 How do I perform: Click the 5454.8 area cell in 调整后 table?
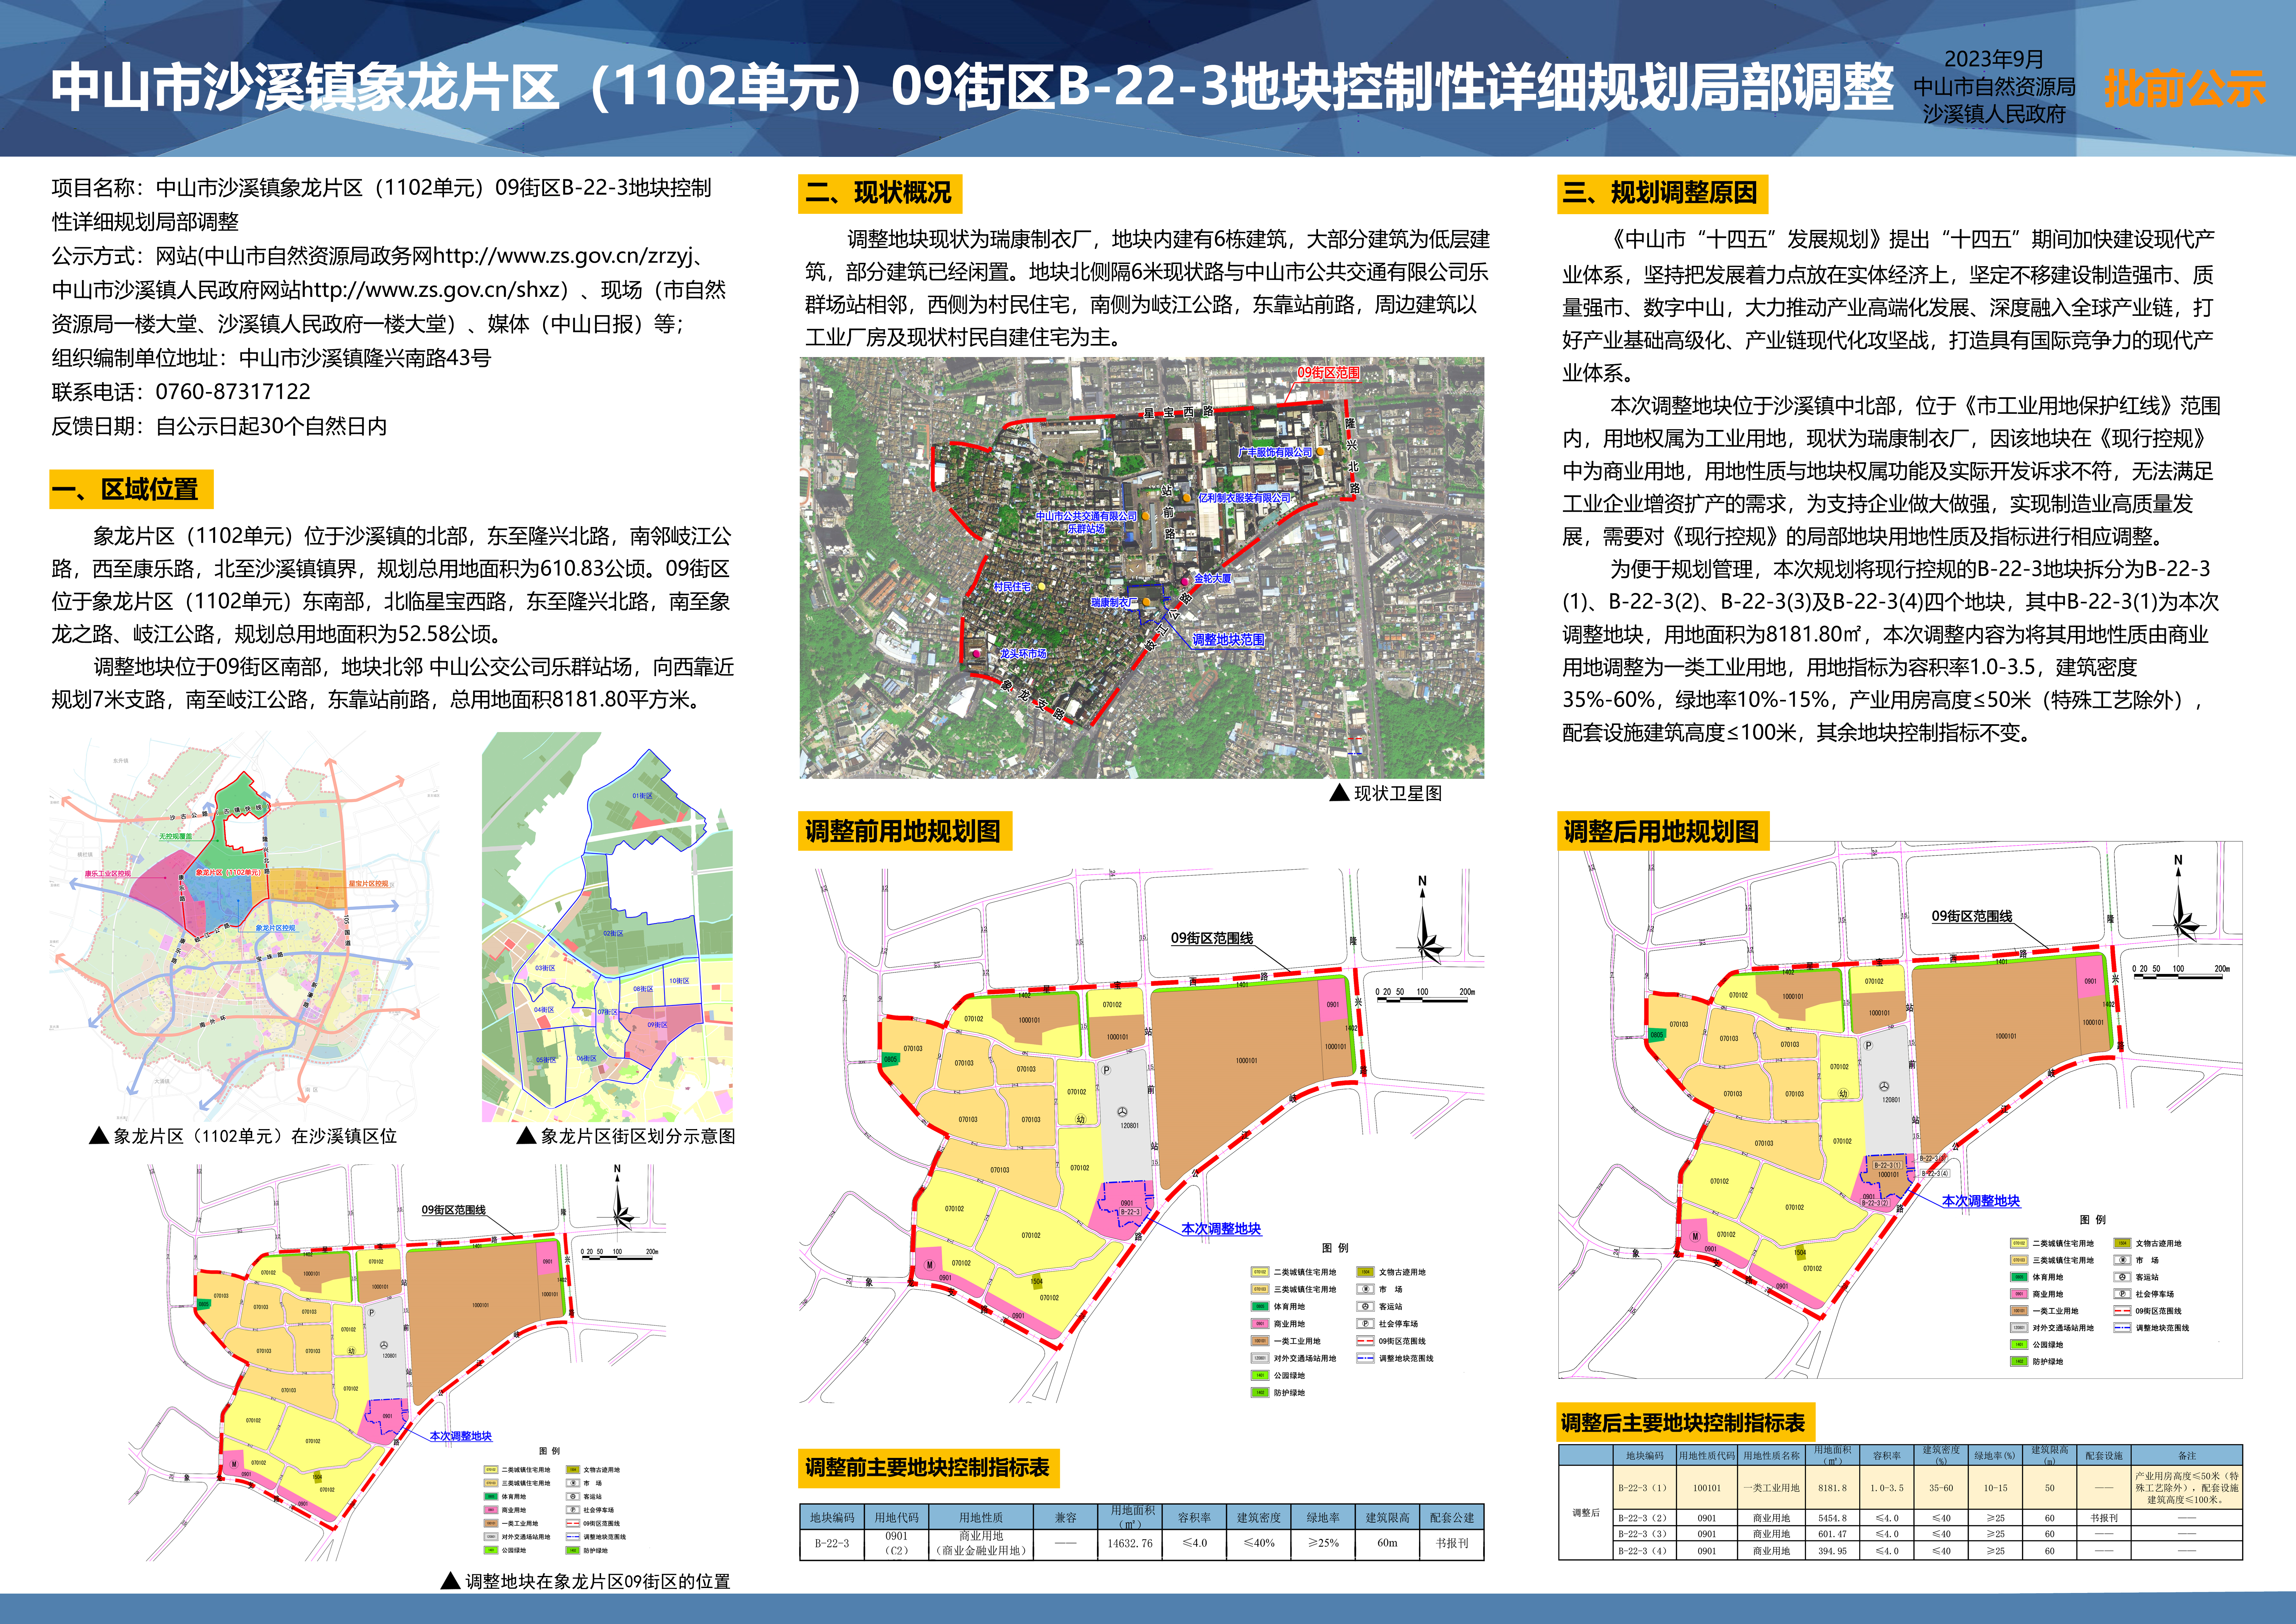pos(1832,1518)
